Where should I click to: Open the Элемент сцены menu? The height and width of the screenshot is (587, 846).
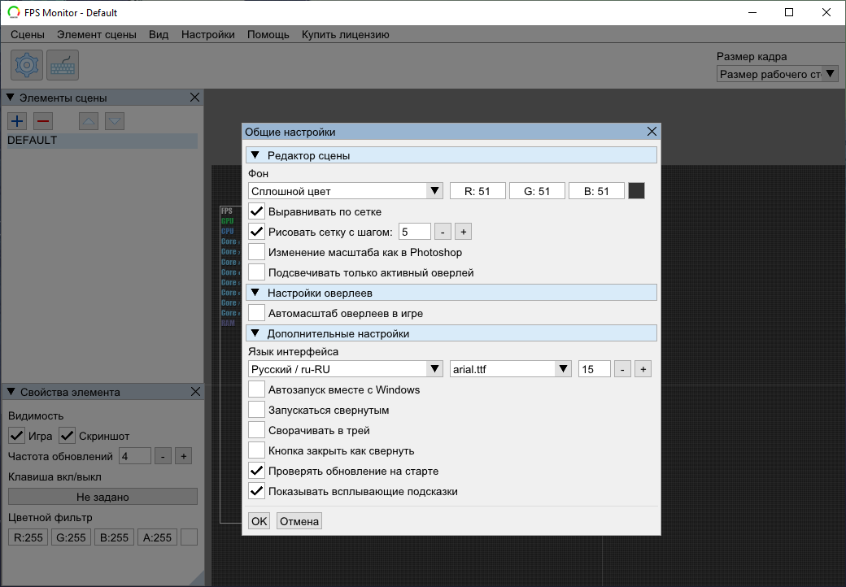pos(97,34)
